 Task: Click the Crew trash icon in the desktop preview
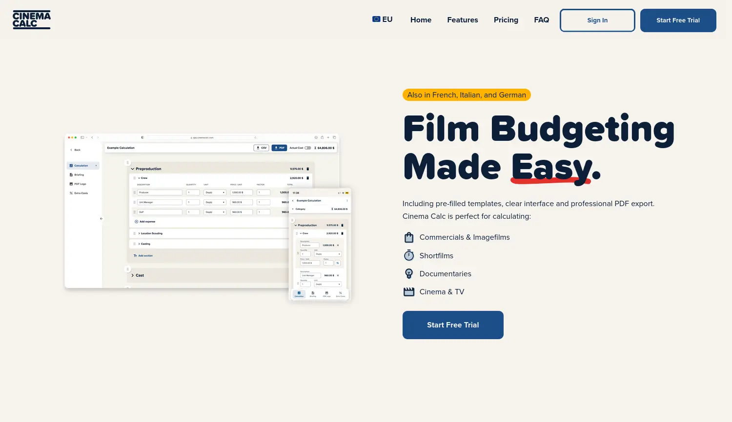tap(307, 178)
